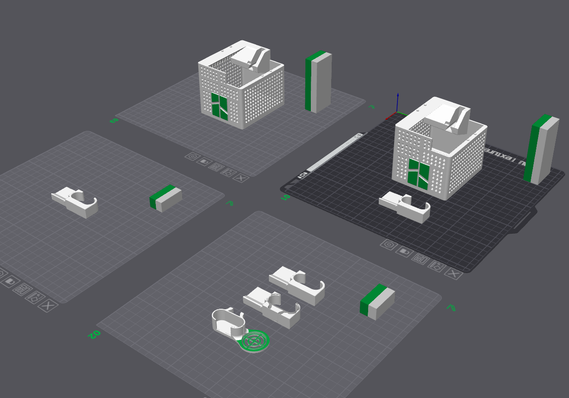Auto-arrange objects on plate 03
The height and width of the screenshot is (398, 569).
point(216,167)
